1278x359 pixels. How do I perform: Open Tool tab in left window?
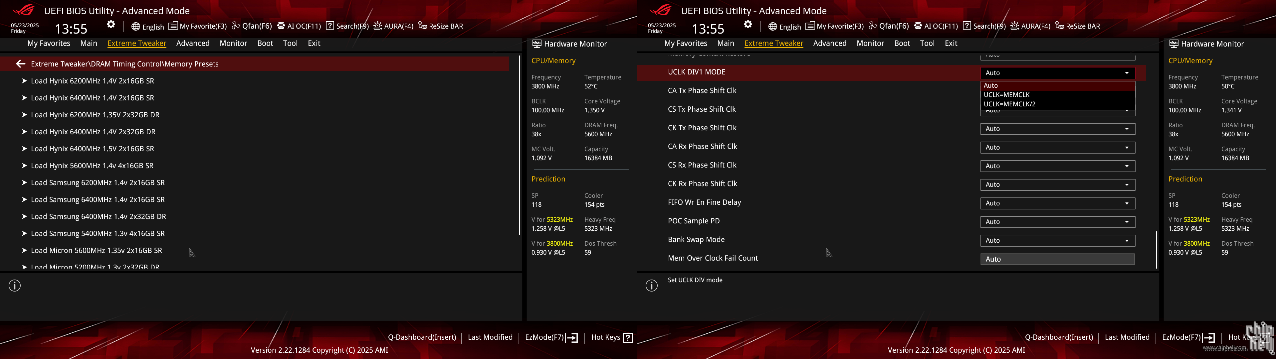click(x=290, y=44)
